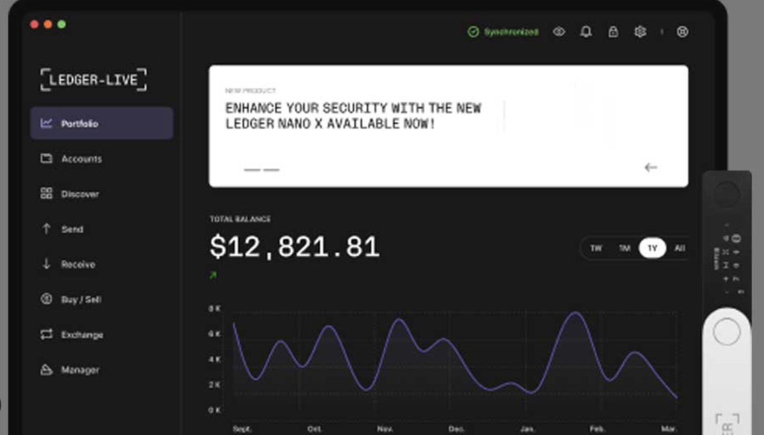Click the Ledger-Live logo

click(x=93, y=80)
